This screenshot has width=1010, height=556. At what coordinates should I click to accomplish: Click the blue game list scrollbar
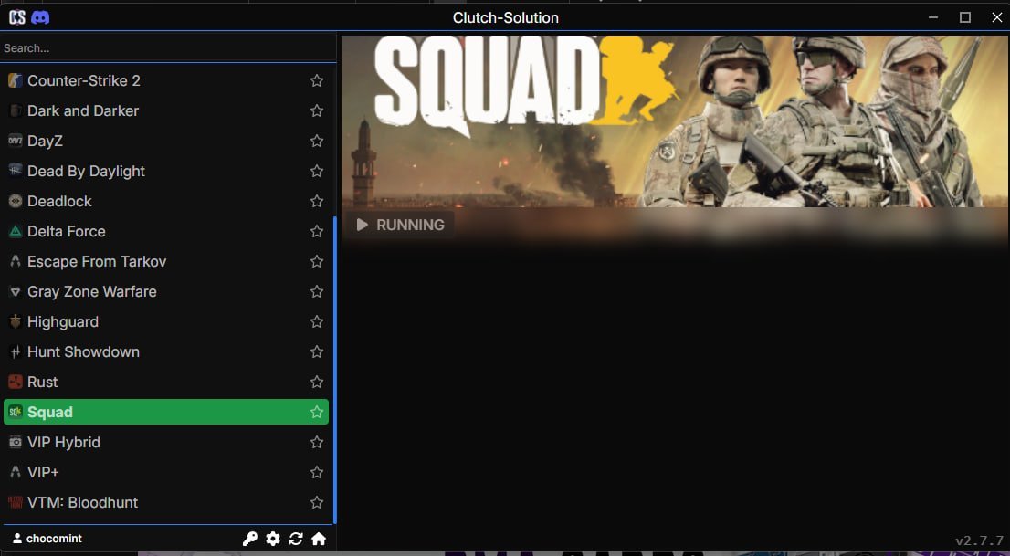[335, 365]
